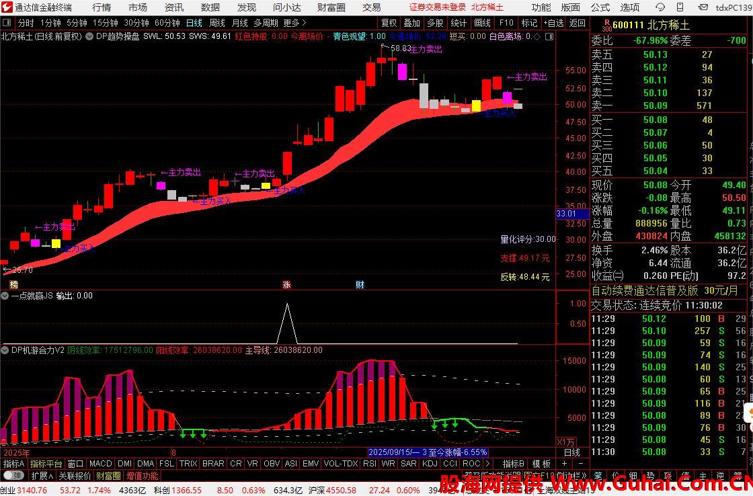
Task: Open the 公式 menu
Action: (x=600, y=7)
